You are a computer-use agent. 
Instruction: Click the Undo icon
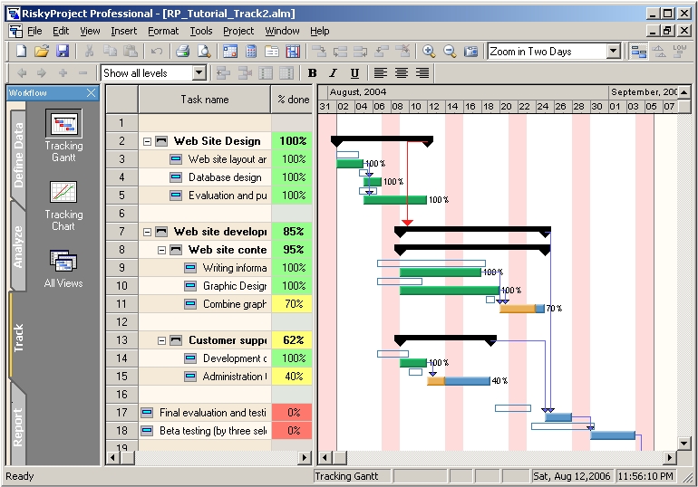[x=156, y=52]
